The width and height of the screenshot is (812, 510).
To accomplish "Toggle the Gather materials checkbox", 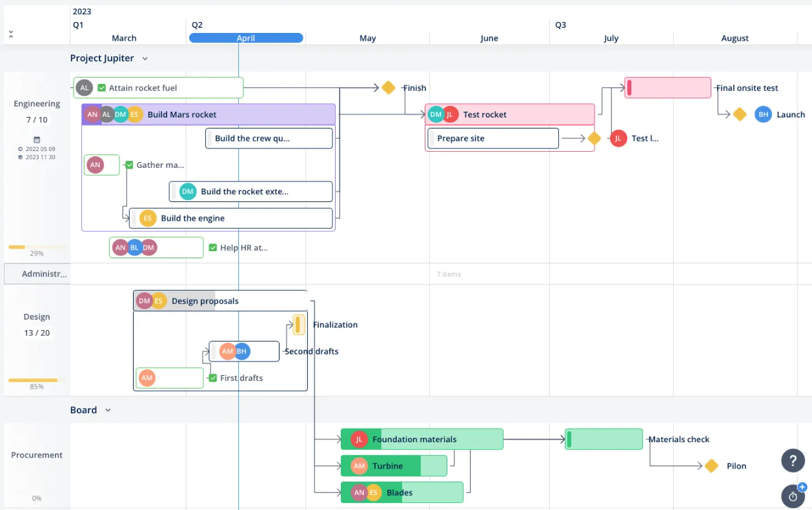I will (129, 165).
